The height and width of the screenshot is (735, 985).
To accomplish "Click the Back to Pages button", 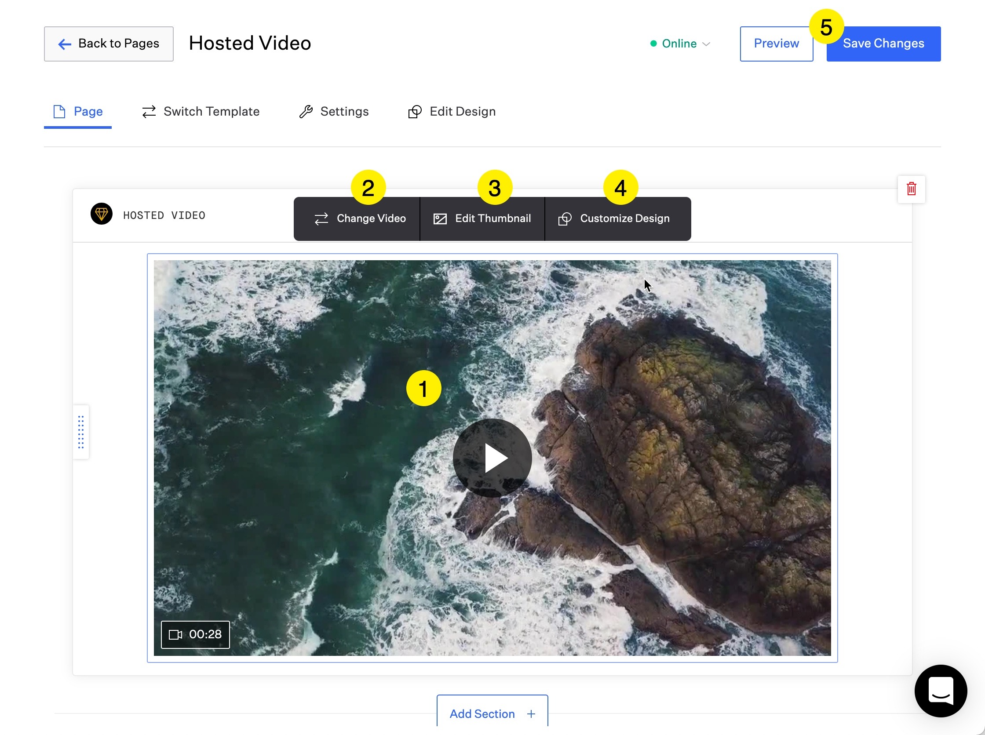I will click(109, 44).
